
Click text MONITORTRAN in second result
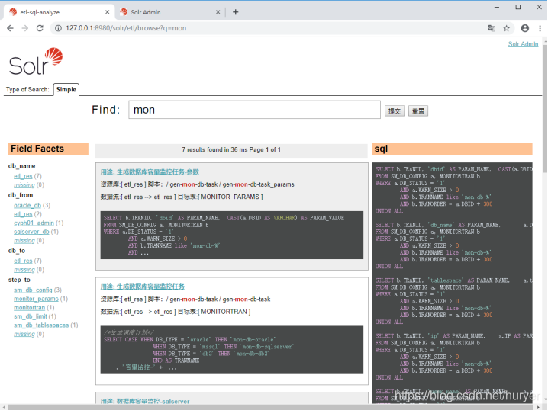click(x=224, y=311)
